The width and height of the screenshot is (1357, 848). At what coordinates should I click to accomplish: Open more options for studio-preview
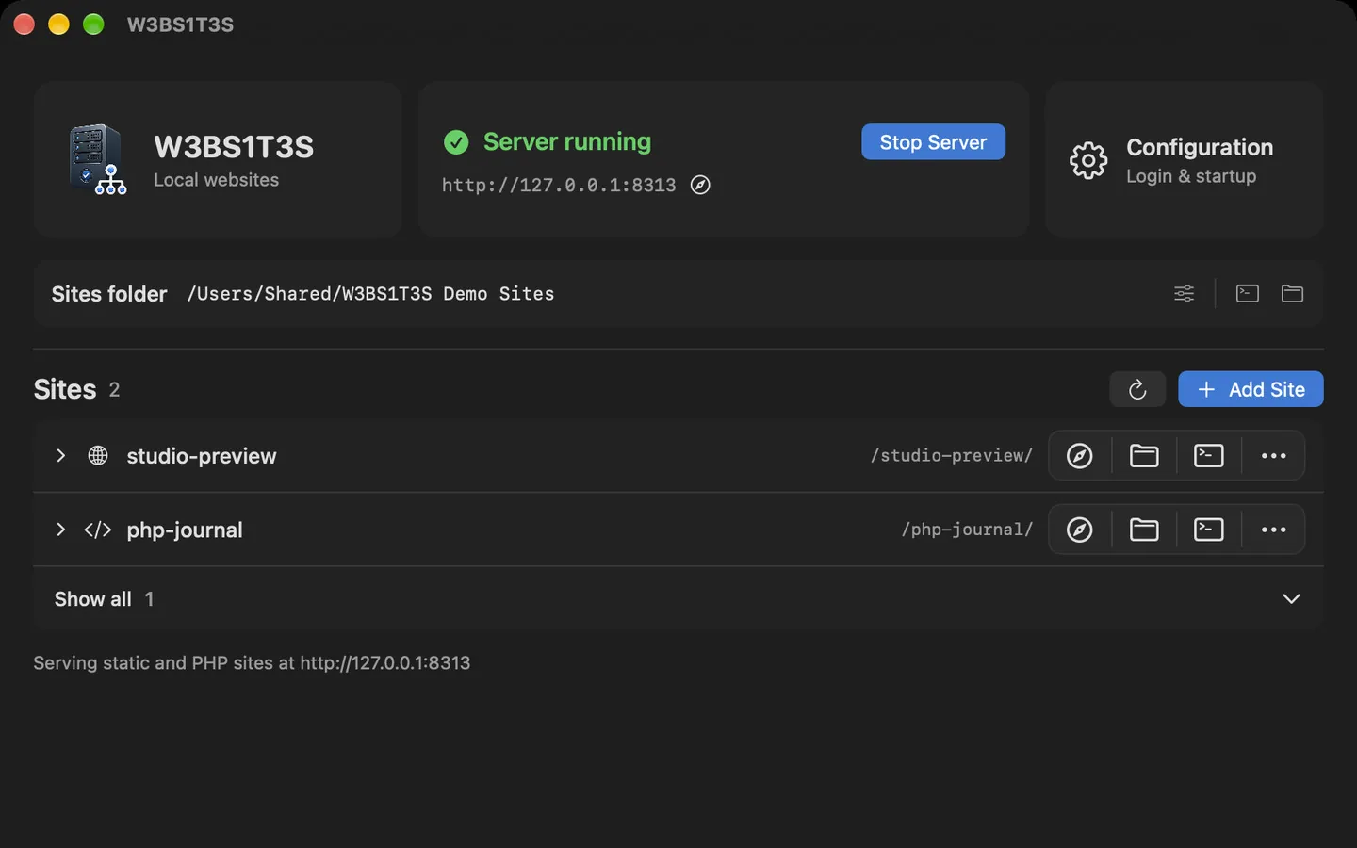click(1274, 455)
